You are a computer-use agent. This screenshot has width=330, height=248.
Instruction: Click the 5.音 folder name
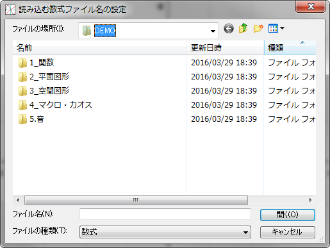37,119
